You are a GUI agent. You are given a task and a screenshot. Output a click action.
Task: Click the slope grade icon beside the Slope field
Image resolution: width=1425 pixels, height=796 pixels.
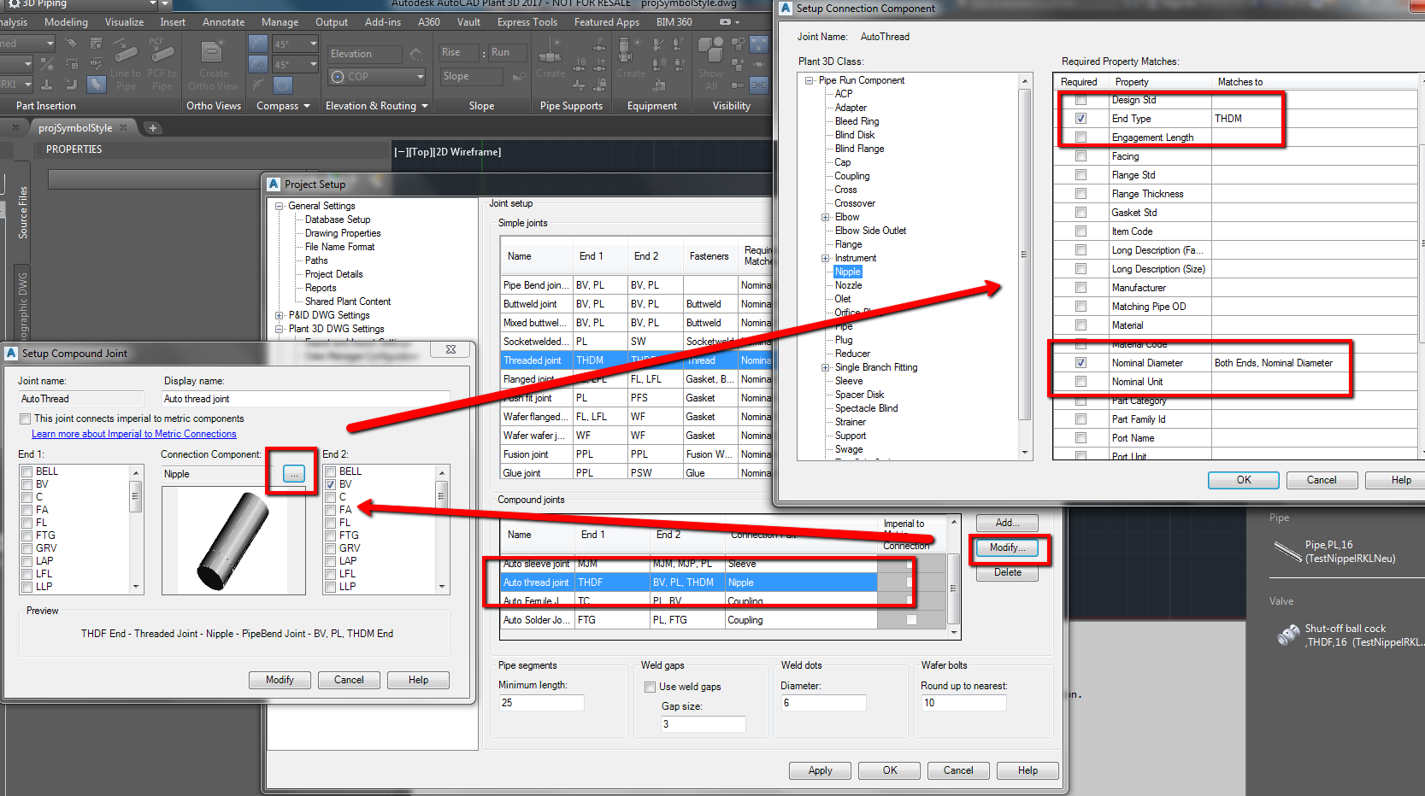(x=519, y=76)
